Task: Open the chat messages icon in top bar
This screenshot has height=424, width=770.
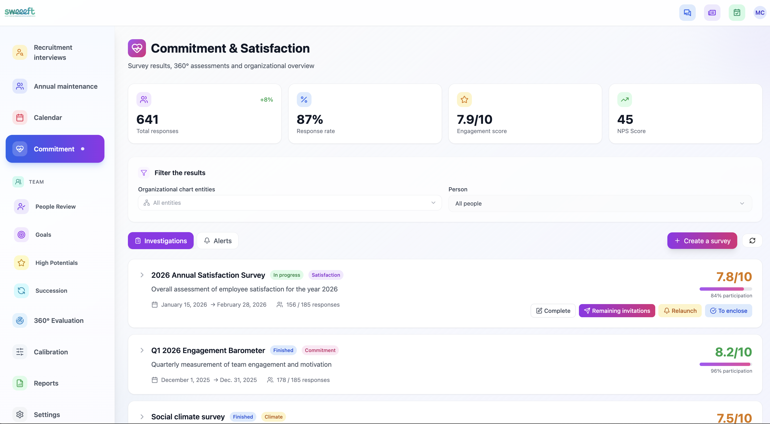Action: click(687, 13)
